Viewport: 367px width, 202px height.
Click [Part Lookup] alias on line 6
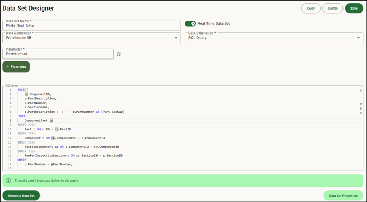[x=113, y=112]
